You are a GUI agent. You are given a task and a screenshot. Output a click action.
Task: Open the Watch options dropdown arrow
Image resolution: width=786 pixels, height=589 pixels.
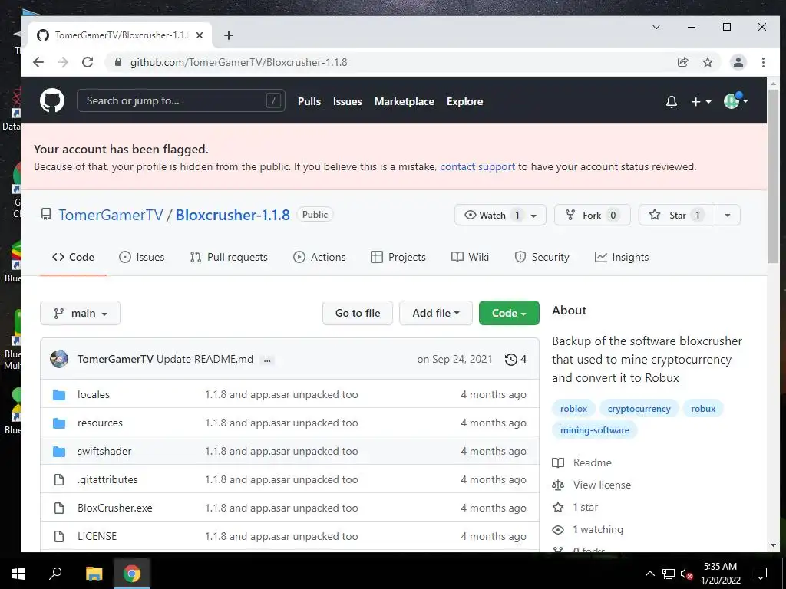534,216
